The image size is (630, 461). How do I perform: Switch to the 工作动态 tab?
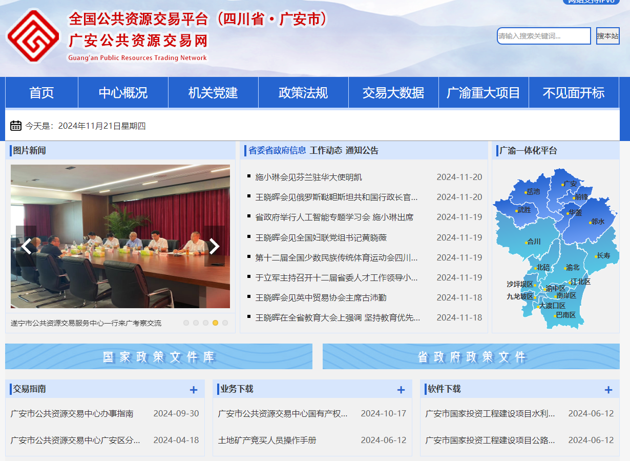[324, 151]
